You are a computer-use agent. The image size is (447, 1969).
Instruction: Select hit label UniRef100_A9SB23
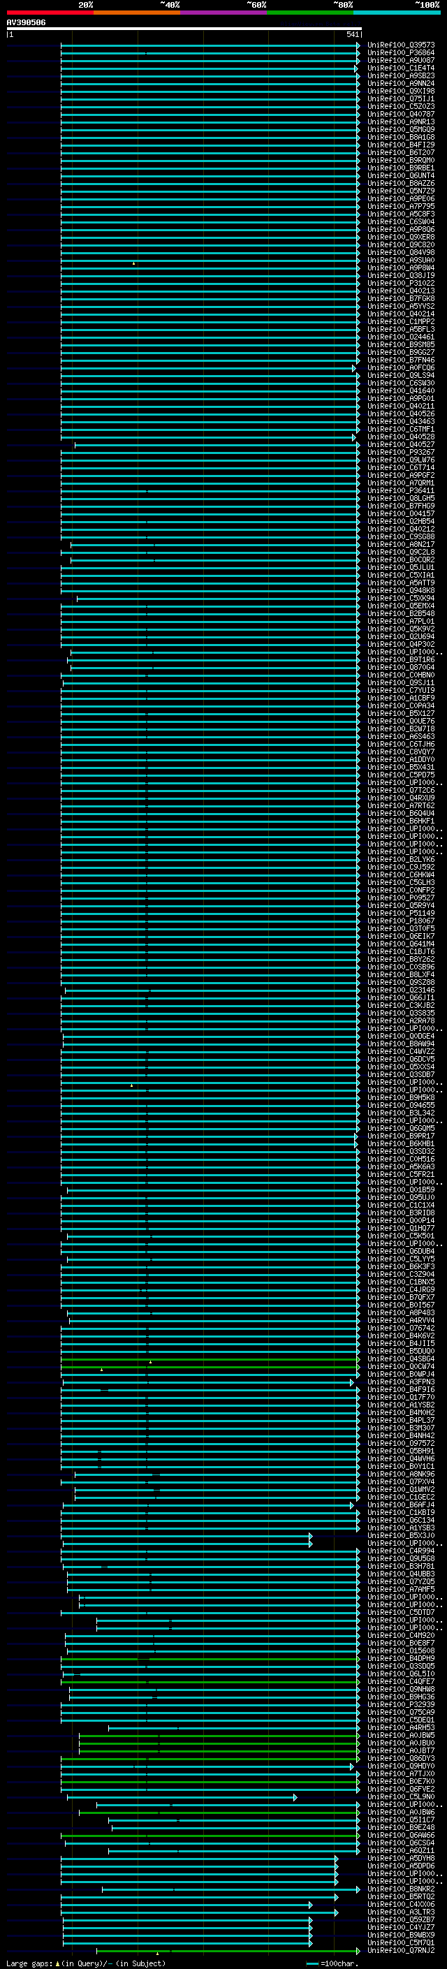pyautogui.click(x=401, y=75)
